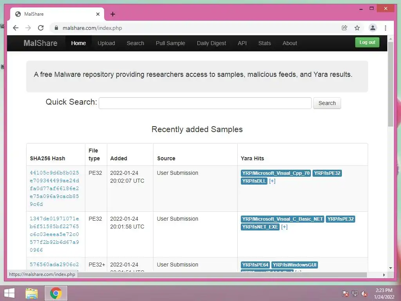Open sample hash starting 1347de01971071e
The image size is (401, 301).
point(54,234)
